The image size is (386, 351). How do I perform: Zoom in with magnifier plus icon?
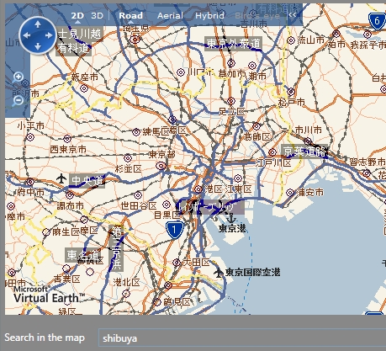click(18, 77)
